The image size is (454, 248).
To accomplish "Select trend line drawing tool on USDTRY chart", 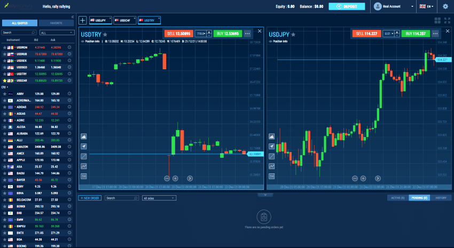I will 84,156.
